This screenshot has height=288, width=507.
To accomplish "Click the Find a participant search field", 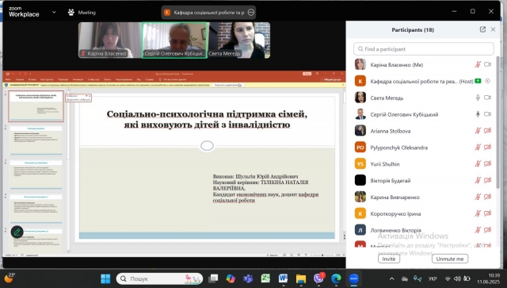I will coord(424,49).
